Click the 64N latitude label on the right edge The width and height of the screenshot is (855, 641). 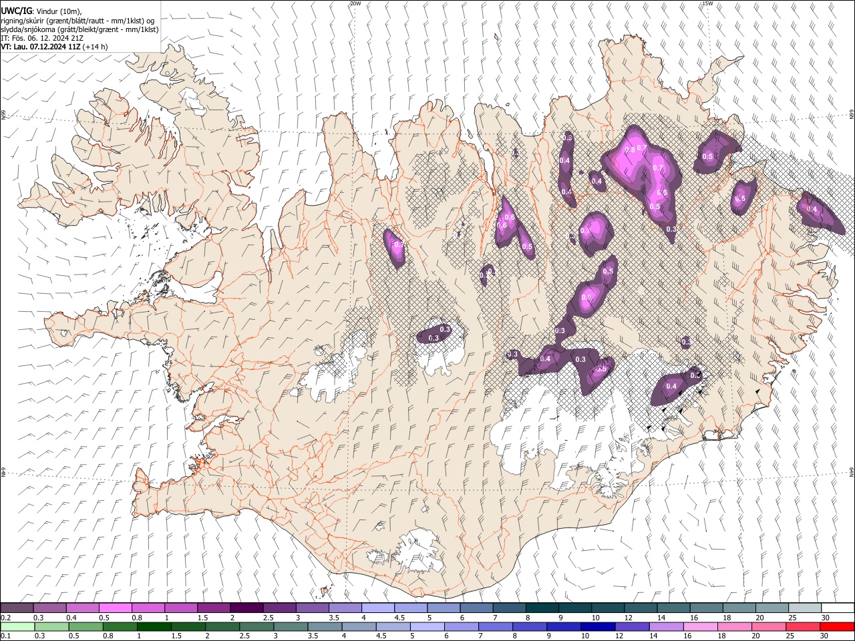(x=852, y=472)
